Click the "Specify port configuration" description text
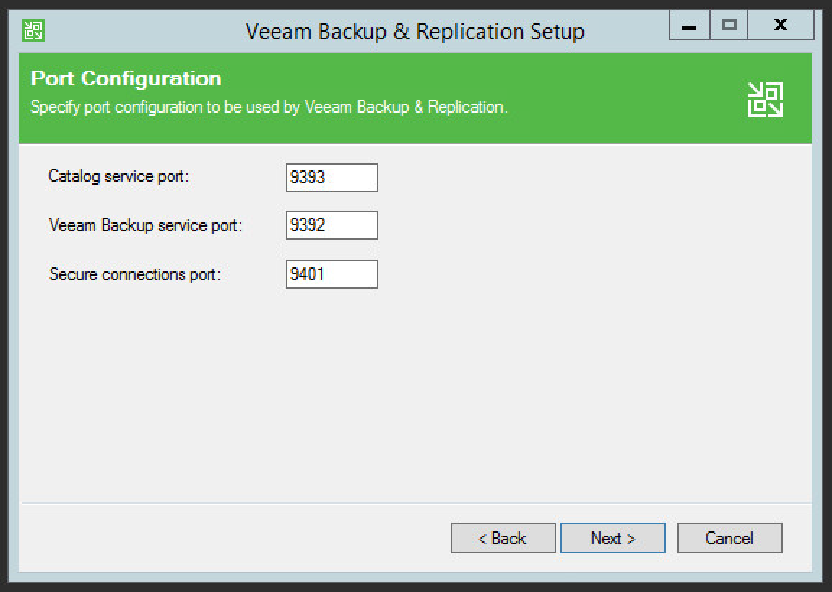 point(269,107)
